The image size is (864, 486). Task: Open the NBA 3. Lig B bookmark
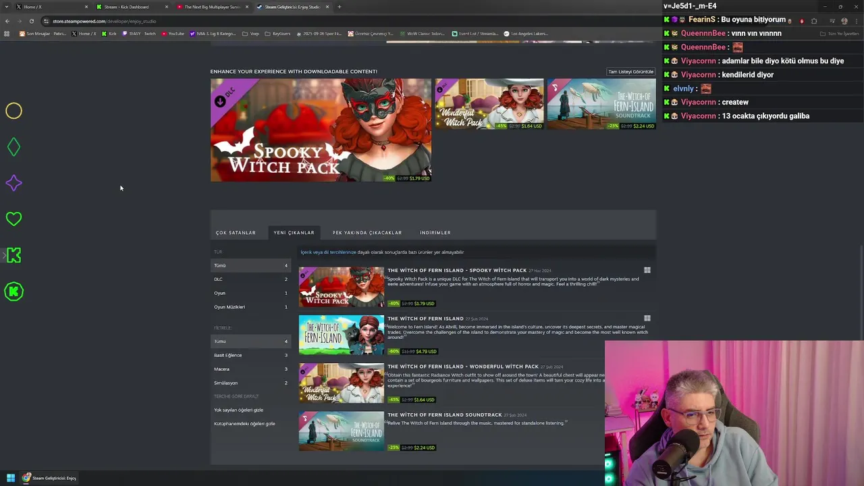click(213, 33)
